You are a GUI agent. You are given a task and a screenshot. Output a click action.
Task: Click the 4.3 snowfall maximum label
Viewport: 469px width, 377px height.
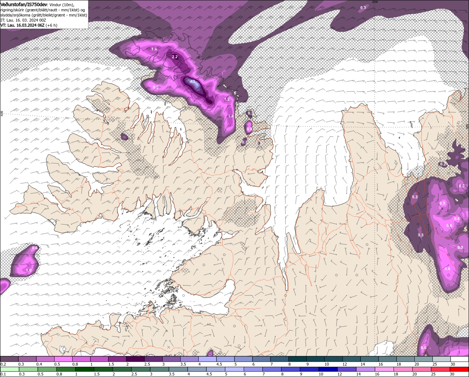point(192,81)
